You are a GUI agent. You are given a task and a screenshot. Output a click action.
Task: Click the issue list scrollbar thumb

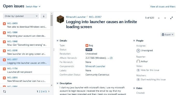click(x=52, y=20)
